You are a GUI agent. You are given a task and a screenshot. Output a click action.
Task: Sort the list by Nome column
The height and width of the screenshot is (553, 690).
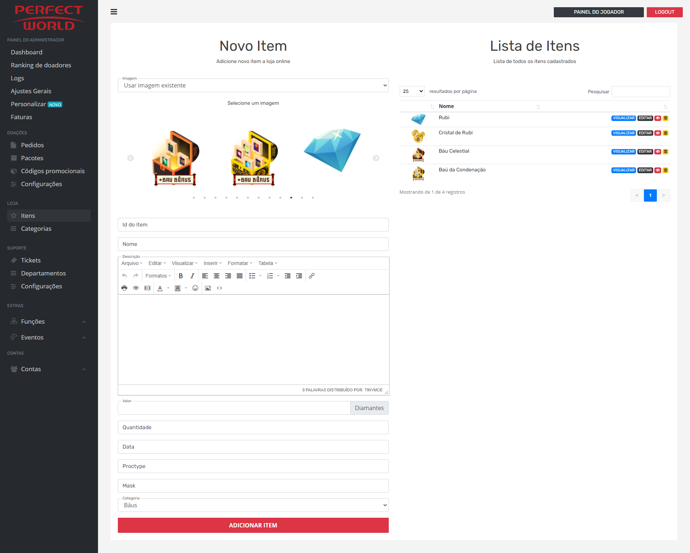click(489, 106)
